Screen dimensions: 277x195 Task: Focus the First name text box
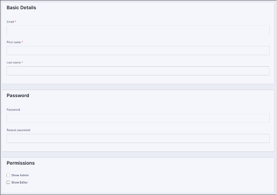tap(138, 51)
